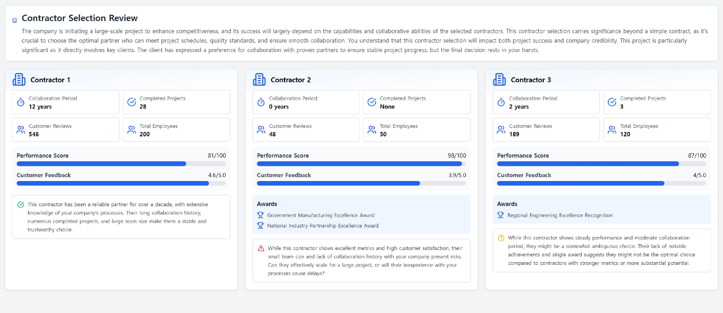The width and height of the screenshot is (723, 313).
Task: Click the small icon beside Contractor Selection Review title
Action: point(15,20)
